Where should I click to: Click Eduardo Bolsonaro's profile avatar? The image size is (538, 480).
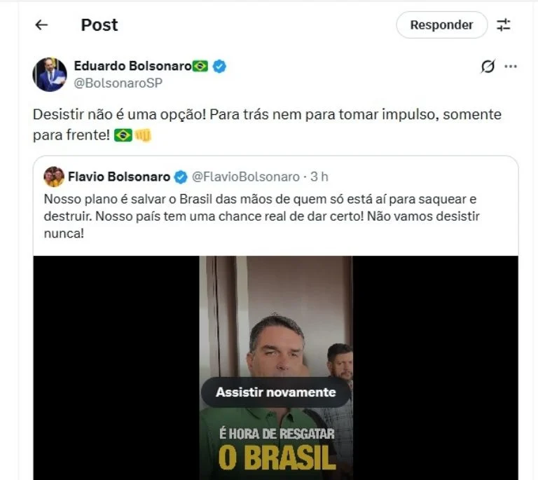pyautogui.click(x=50, y=74)
